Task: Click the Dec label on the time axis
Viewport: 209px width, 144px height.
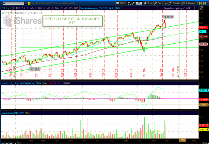Action: tap(167, 140)
